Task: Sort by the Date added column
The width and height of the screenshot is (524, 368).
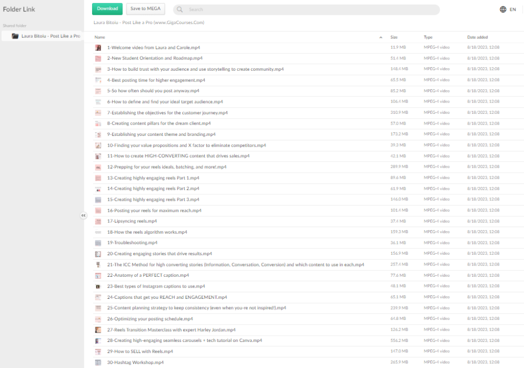Action: [x=477, y=37]
